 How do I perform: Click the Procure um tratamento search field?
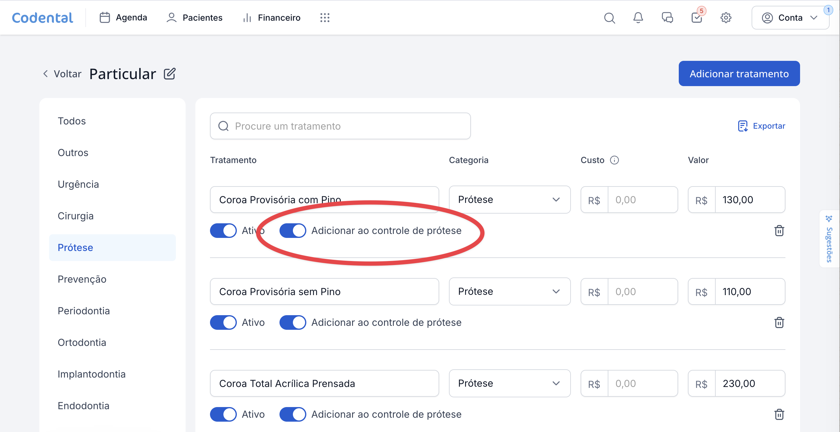(340, 126)
